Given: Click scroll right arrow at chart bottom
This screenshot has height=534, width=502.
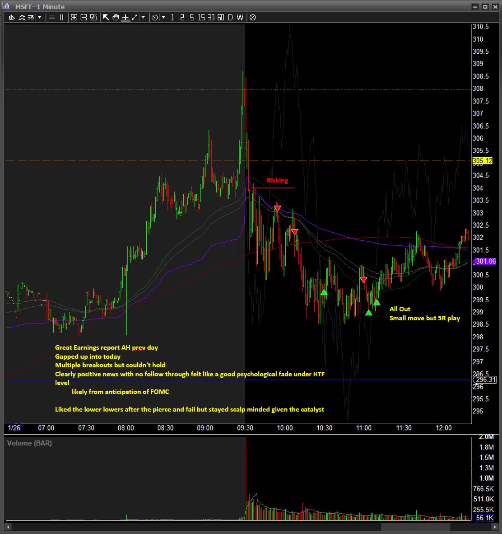Looking at the screenshot, I should click(x=494, y=527).
